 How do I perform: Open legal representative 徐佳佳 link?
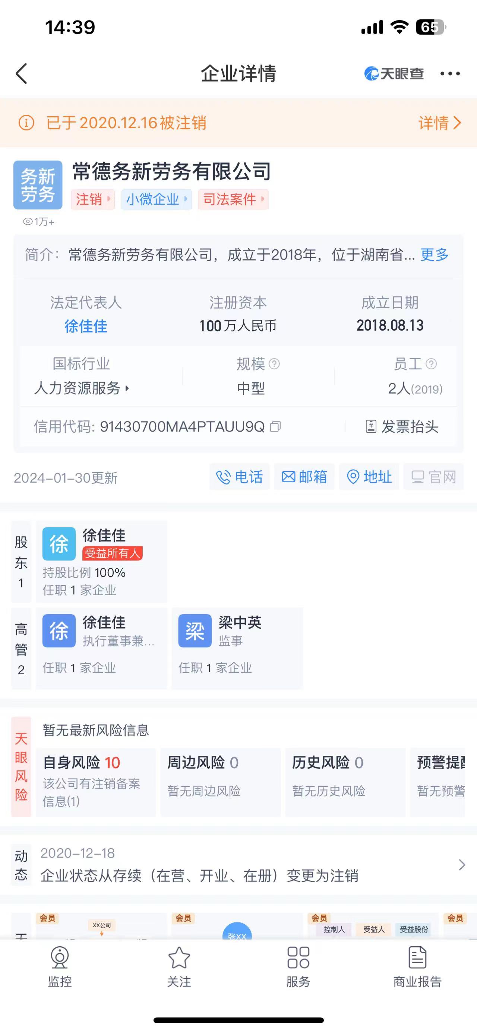tap(86, 326)
